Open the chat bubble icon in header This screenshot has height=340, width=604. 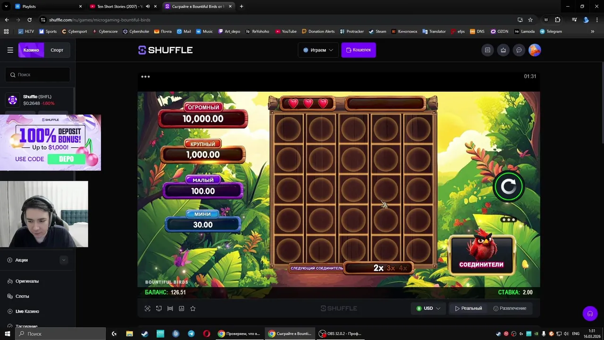[519, 50]
